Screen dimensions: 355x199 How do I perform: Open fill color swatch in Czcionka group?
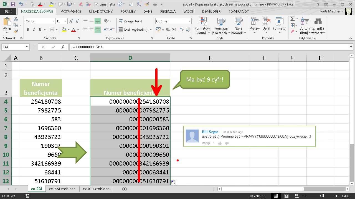click(64, 30)
